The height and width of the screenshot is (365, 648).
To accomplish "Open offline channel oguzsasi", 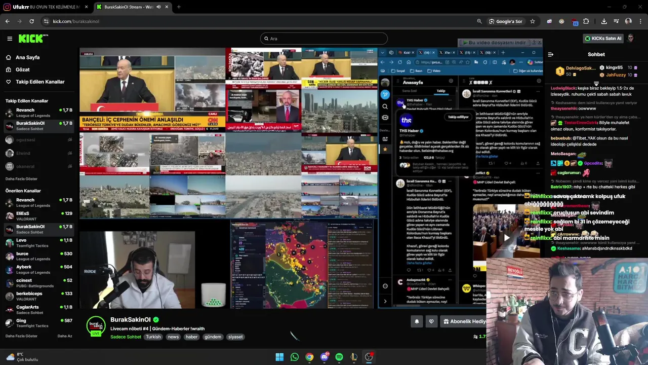I will pos(39,140).
